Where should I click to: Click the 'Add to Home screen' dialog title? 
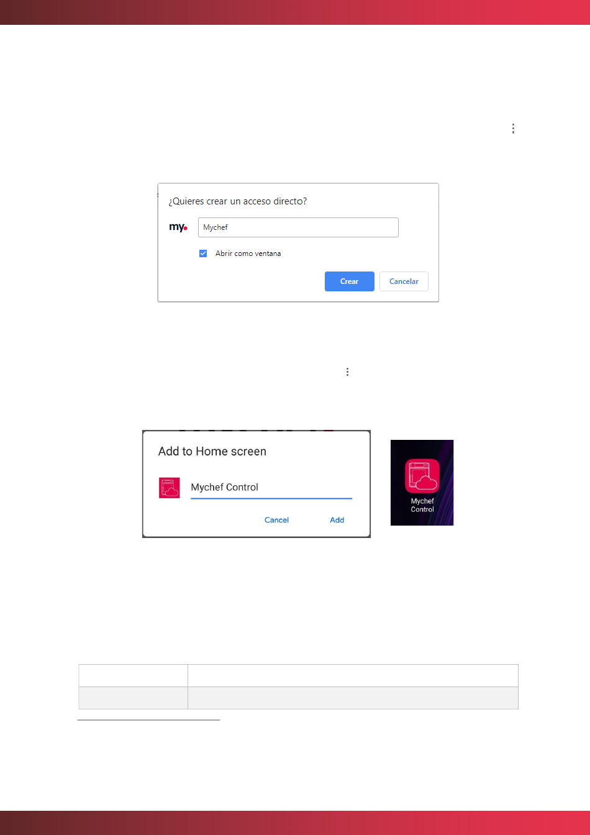pyautogui.click(x=212, y=452)
